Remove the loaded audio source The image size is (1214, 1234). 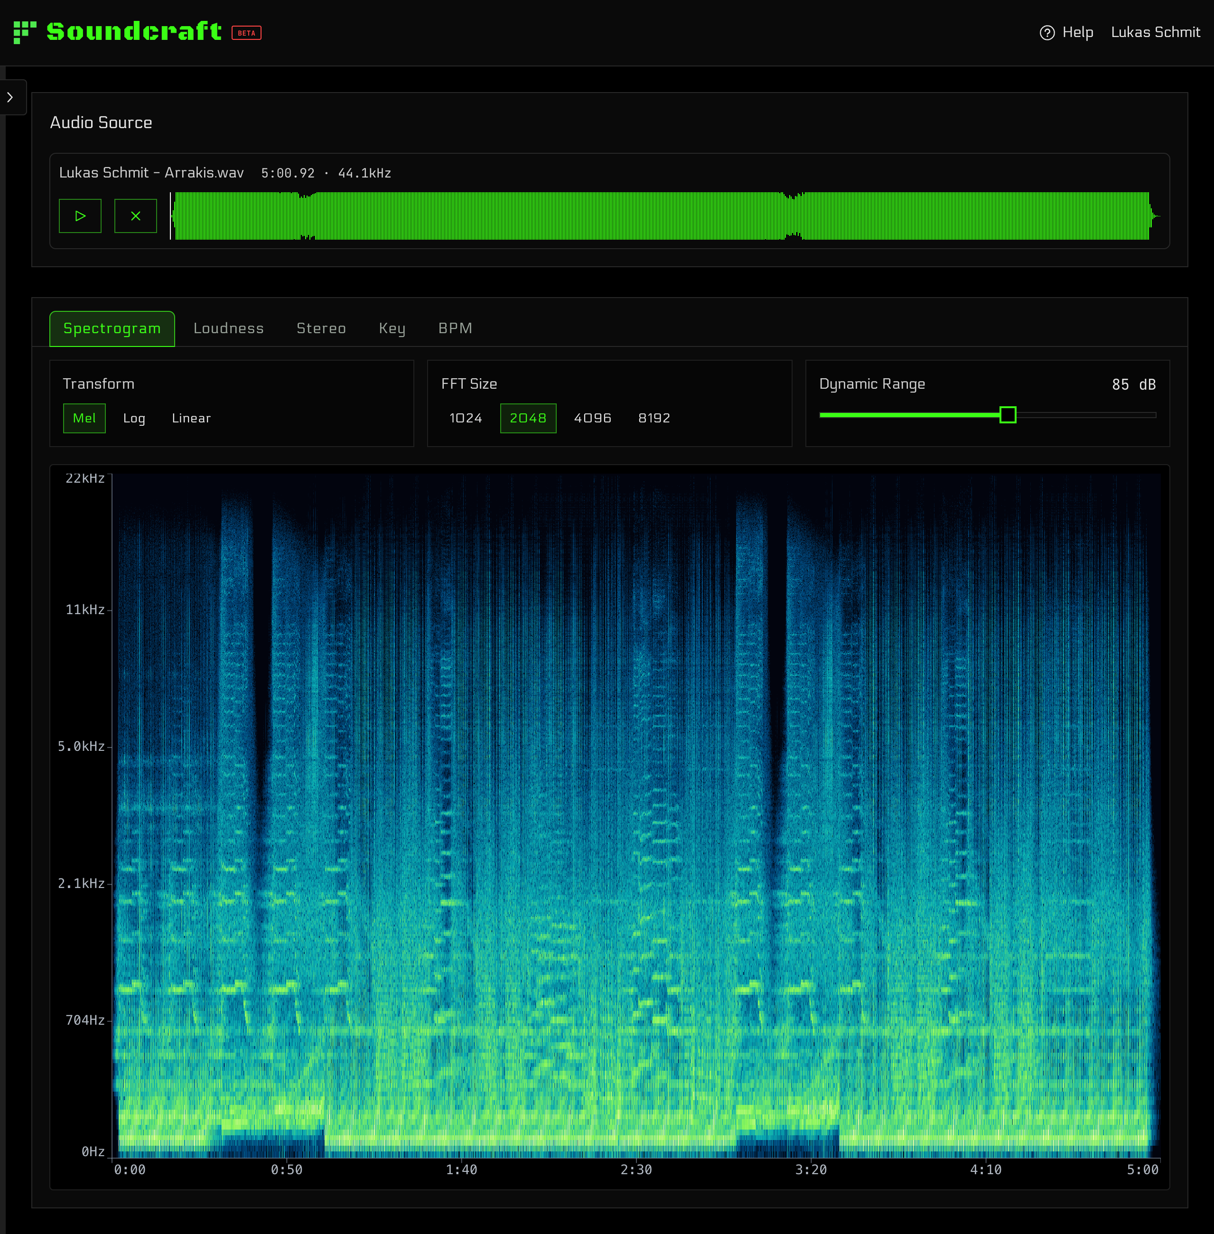point(135,216)
